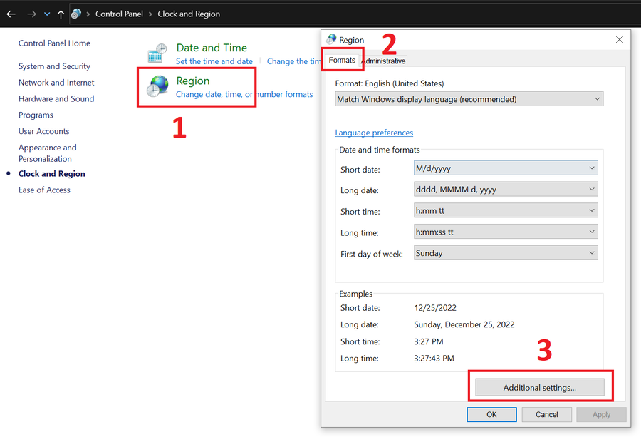Click the Language preferences link

[x=374, y=133]
